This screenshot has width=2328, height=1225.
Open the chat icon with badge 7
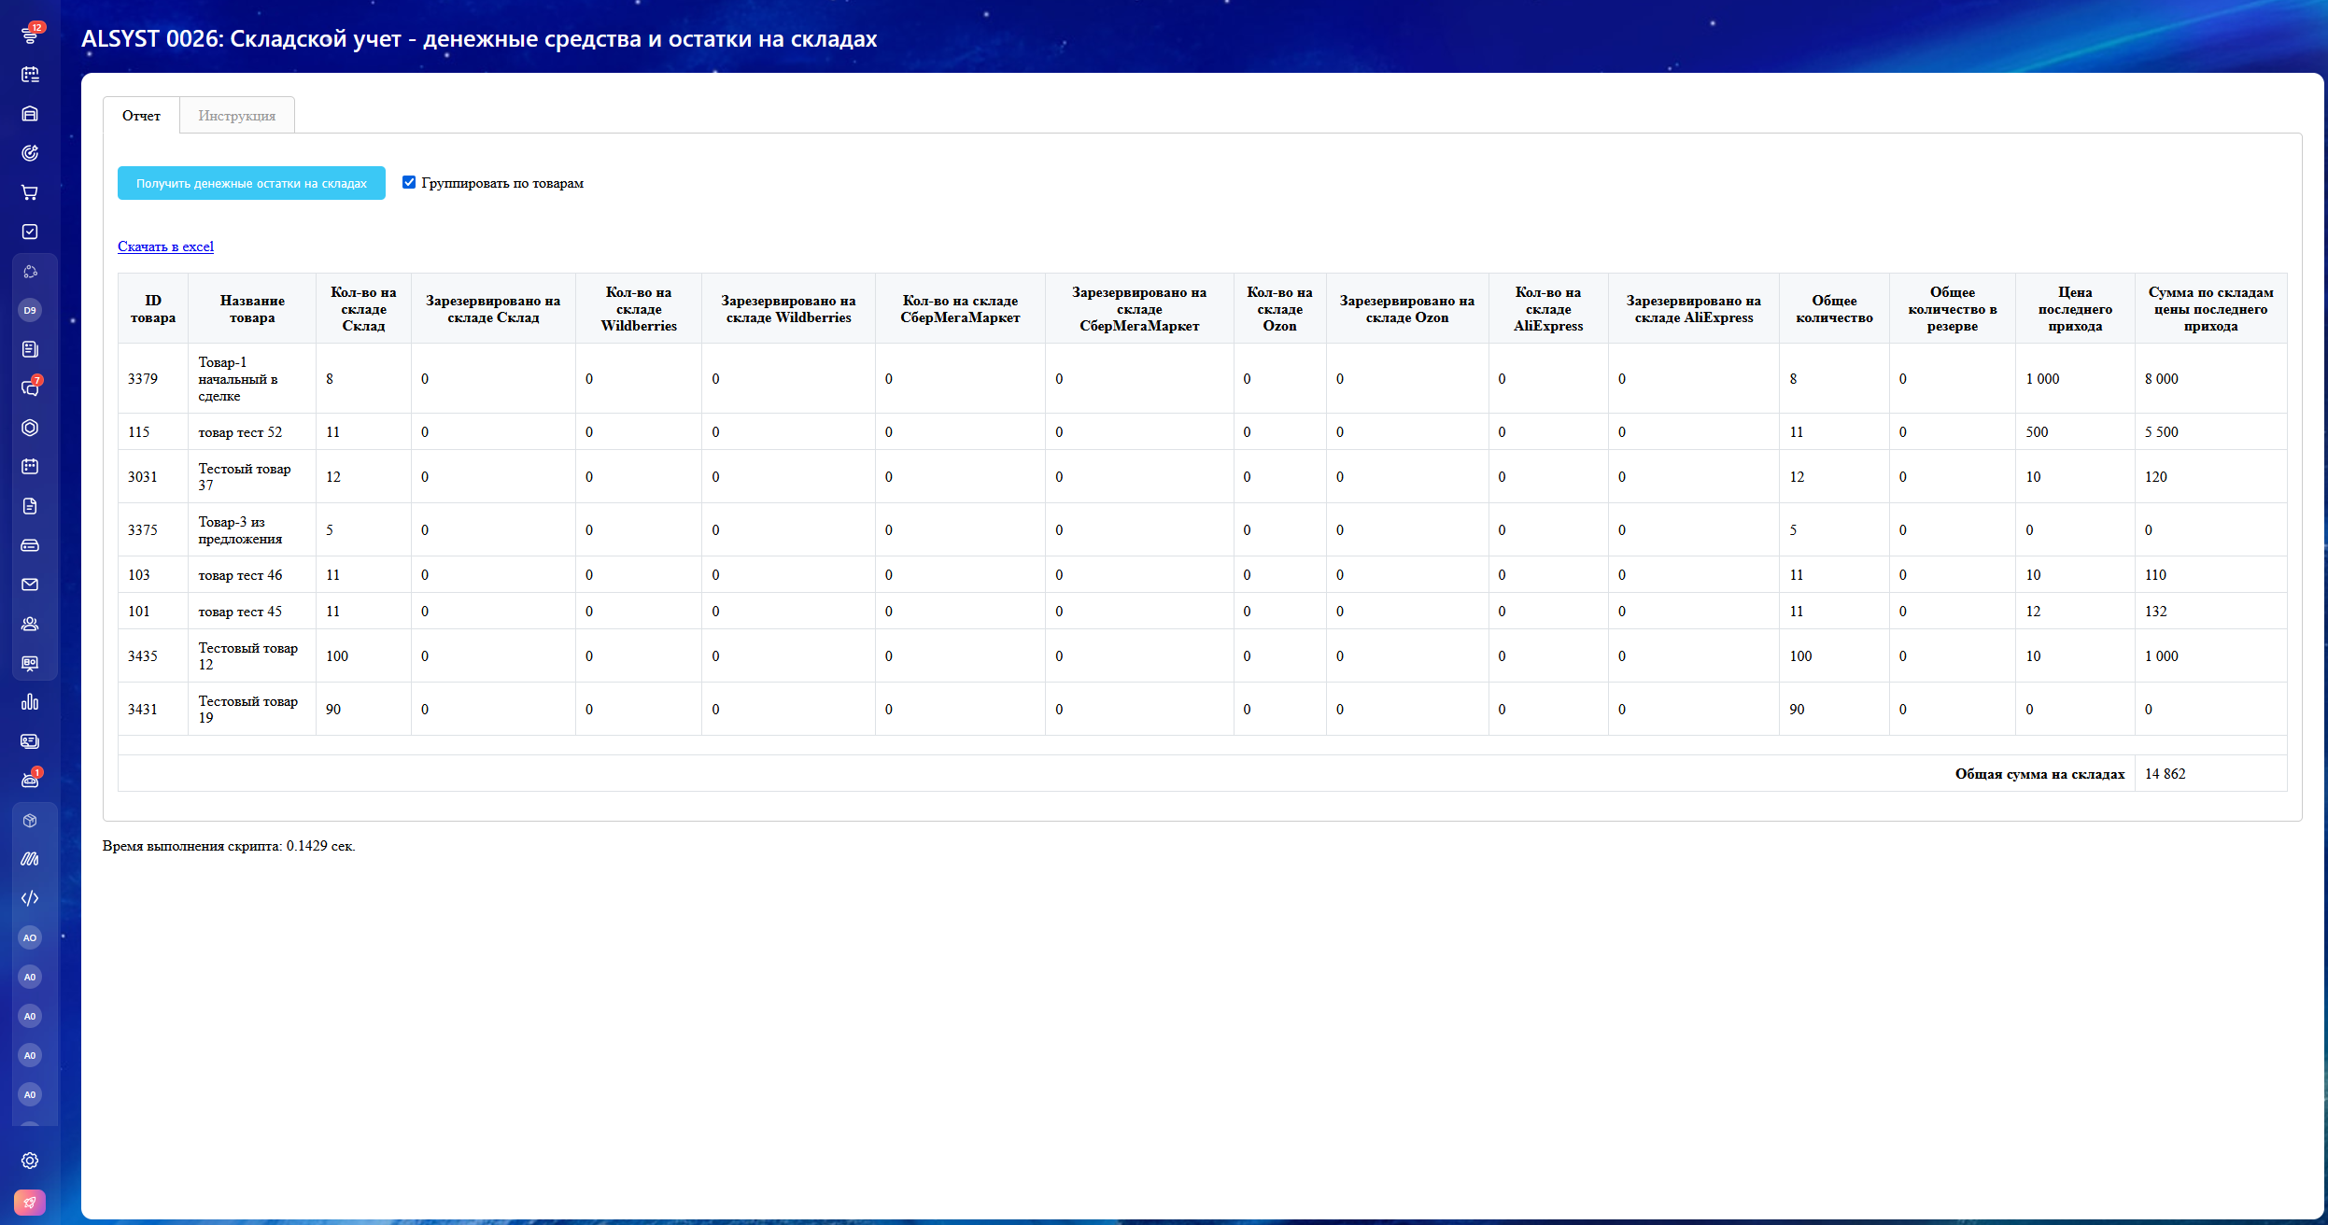point(30,388)
